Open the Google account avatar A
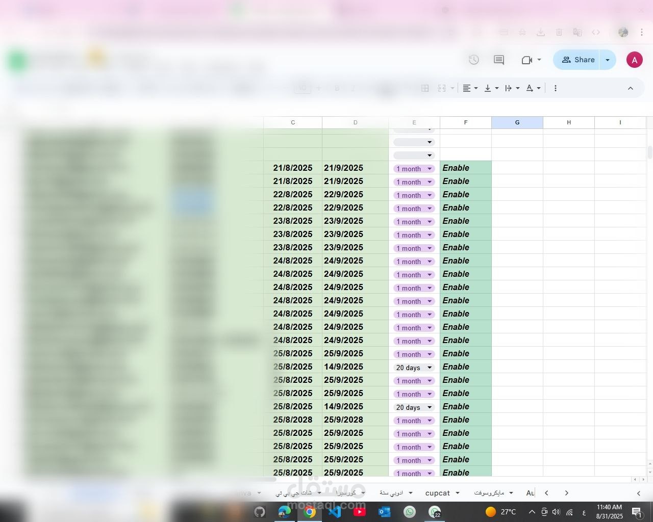 click(x=634, y=60)
